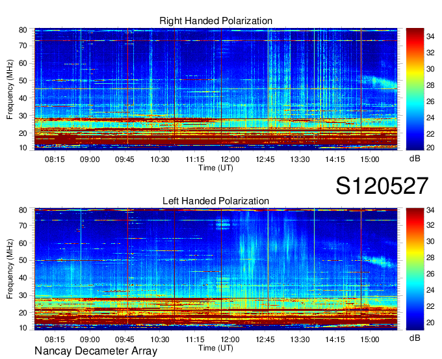Click the upper plot's color scale bar
Image resolution: width=442 pixels, height=359 pixels.
click(x=415, y=89)
